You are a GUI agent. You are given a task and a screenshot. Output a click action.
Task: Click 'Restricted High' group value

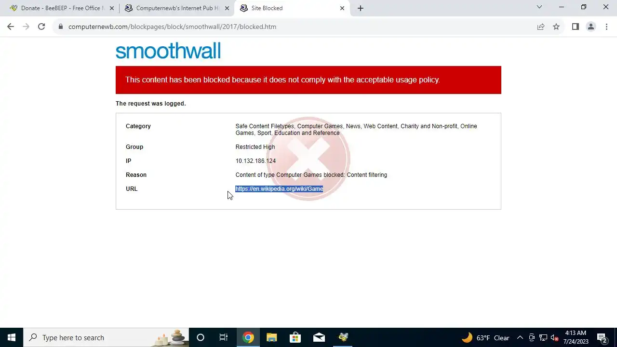[255, 147]
